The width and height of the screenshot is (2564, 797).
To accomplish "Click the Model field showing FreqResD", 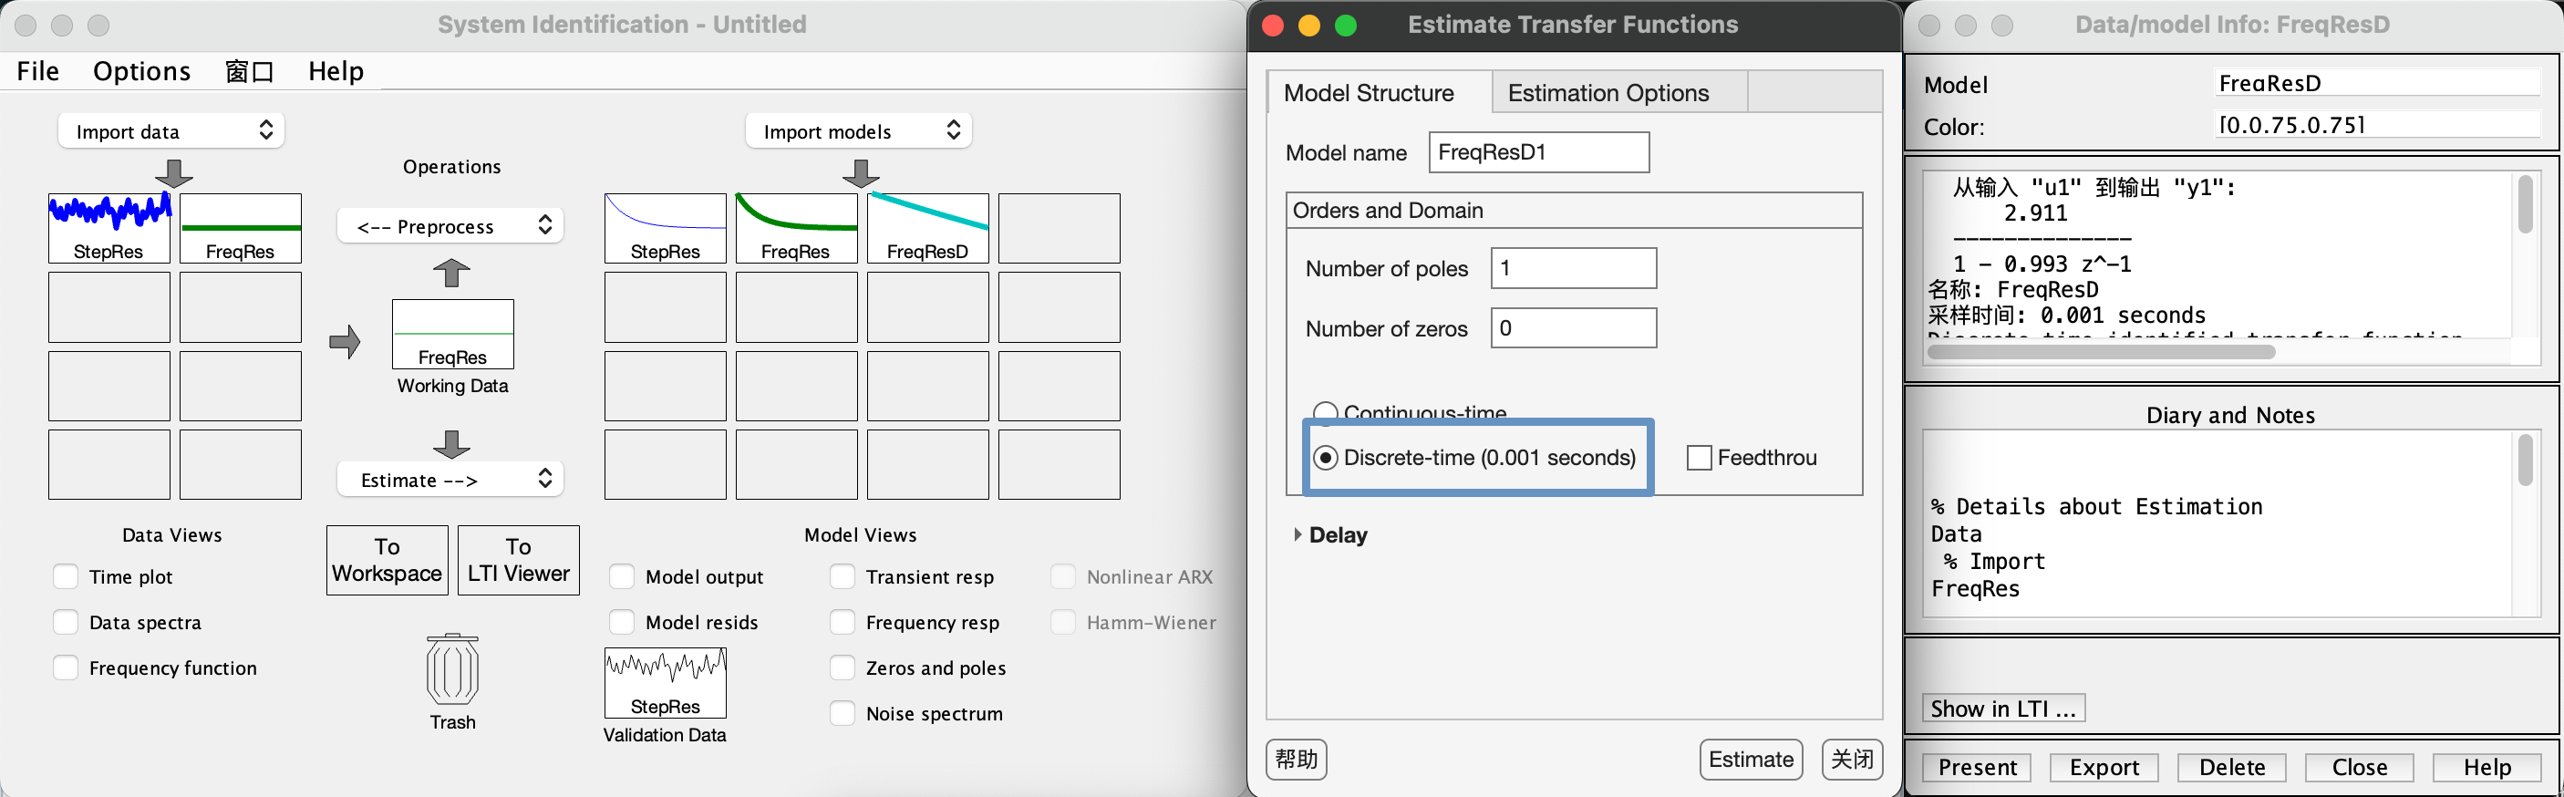I will pyautogui.click(x=2378, y=84).
